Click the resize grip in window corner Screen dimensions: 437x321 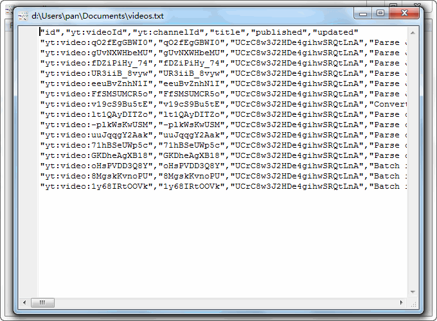413,302
